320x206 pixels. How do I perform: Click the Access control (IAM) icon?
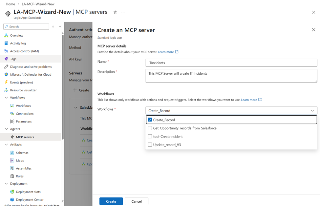[6, 51]
